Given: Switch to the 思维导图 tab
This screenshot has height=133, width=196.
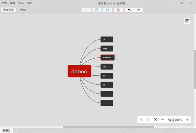Looking at the screenshot, I should click(8, 10).
